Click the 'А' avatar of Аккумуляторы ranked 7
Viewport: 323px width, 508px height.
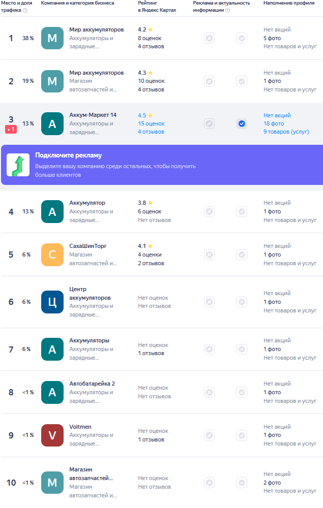[52, 350]
